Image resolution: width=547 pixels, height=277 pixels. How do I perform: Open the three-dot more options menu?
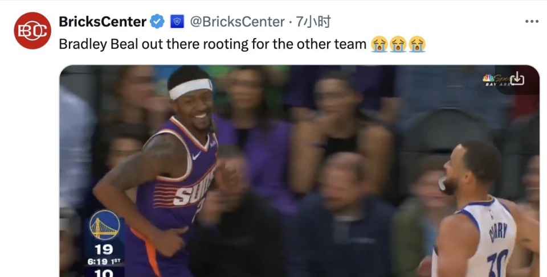click(532, 22)
